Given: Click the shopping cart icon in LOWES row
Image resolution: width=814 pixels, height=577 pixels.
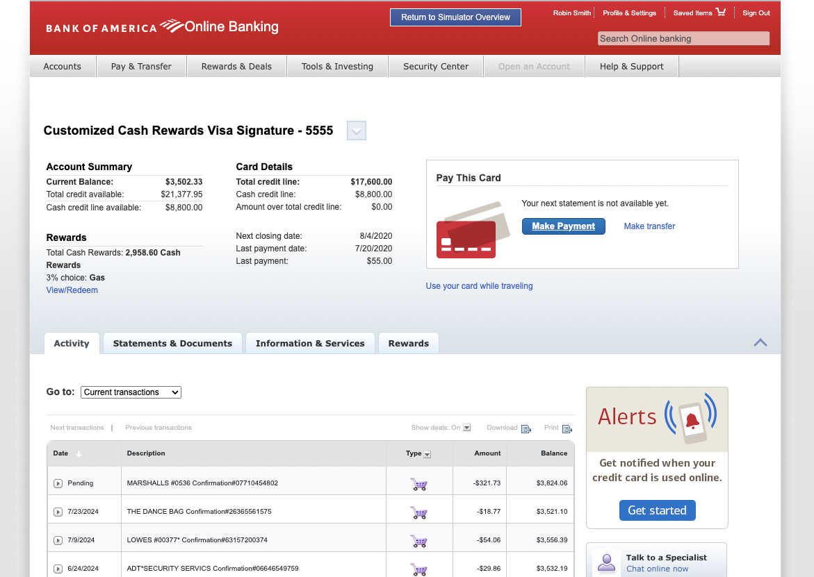Looking at the screenshot, I should 418,541.
